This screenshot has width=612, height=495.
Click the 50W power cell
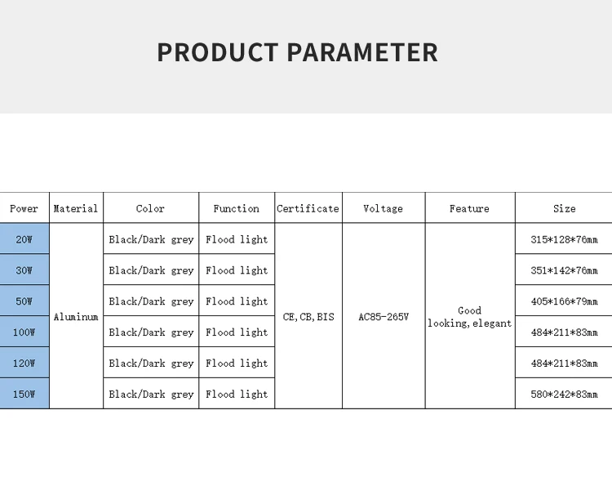(24, 301)
